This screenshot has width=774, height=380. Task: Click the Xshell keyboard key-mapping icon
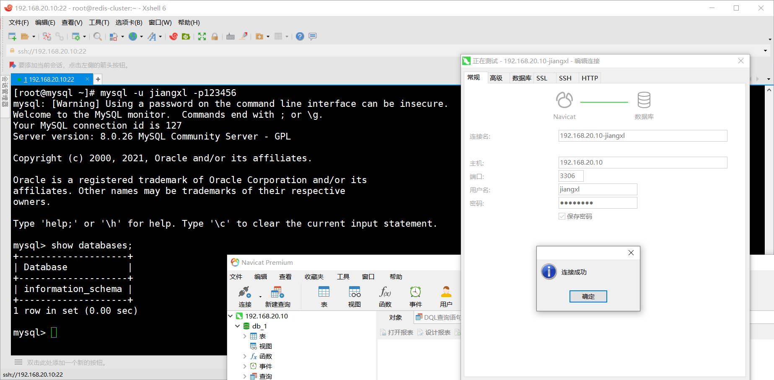[x=230, y=36]
